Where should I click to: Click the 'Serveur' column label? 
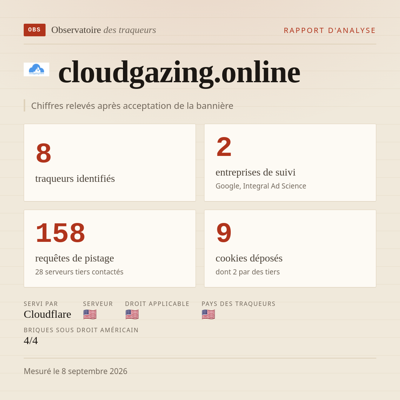98,304
